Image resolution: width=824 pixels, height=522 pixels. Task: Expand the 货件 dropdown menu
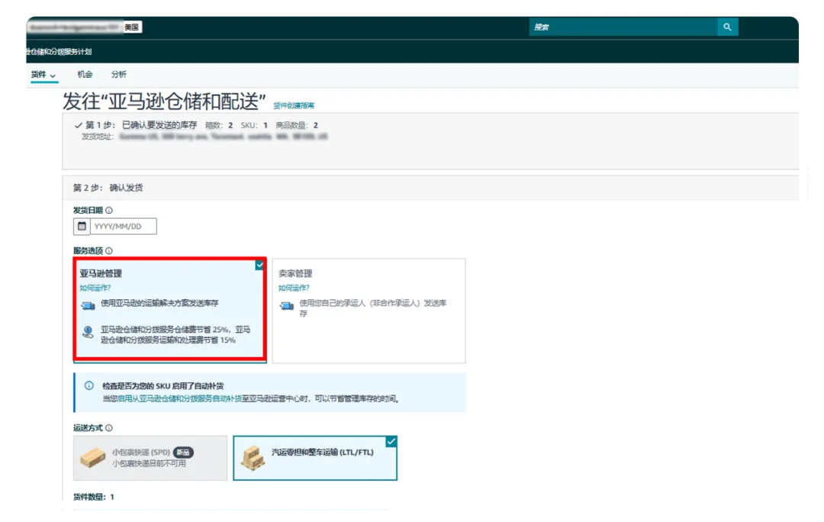[43, 75]
